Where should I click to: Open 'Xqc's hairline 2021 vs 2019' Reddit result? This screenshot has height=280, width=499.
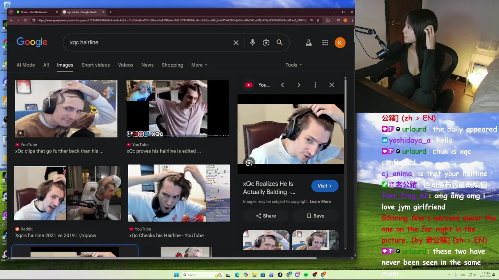point(56,235)
